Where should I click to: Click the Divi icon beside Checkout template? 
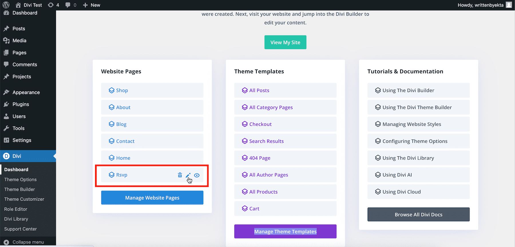(x=245, y=124)
